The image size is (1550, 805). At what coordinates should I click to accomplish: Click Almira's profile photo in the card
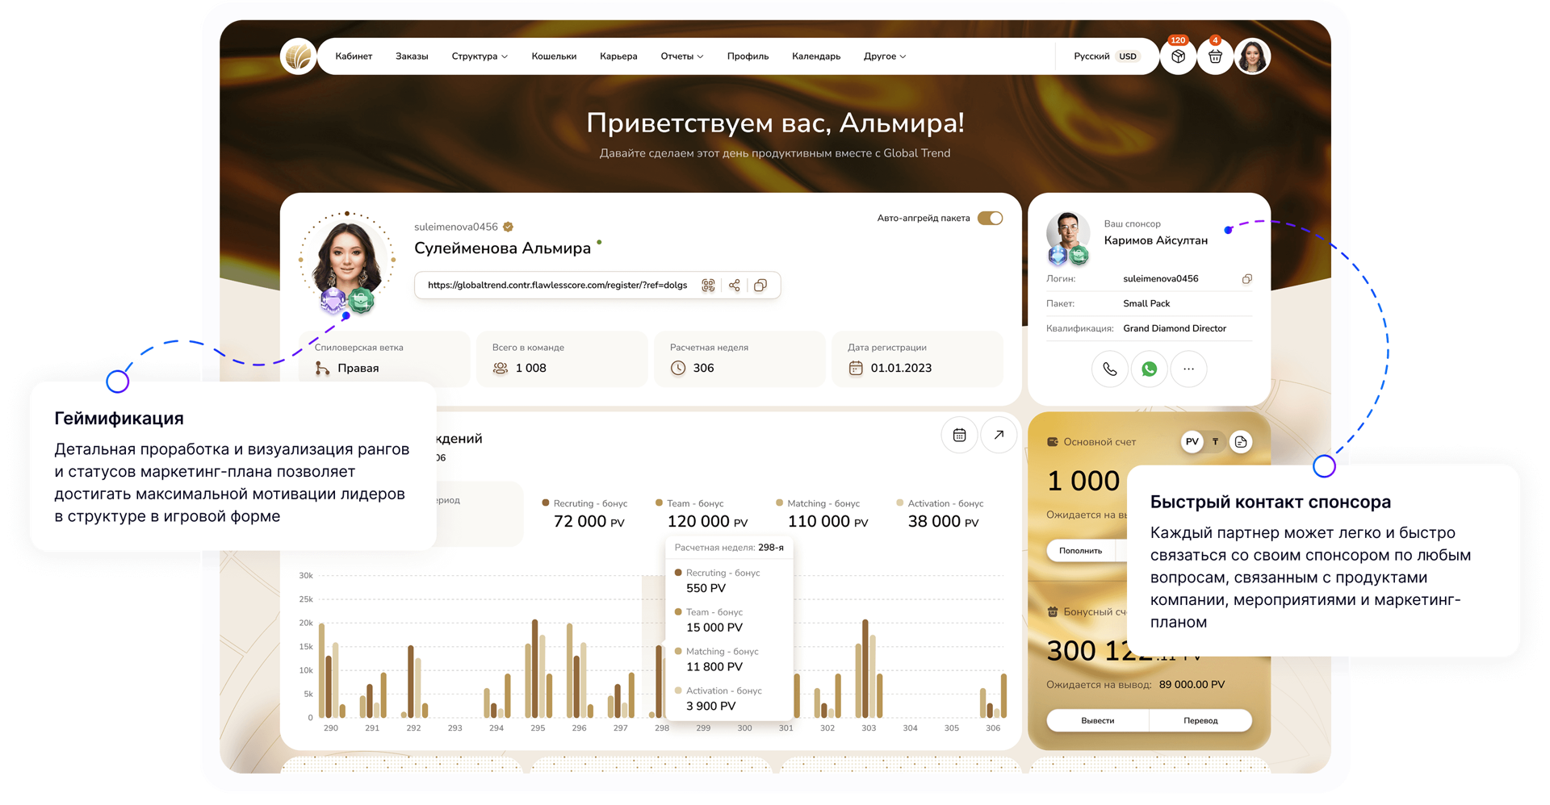pos(347,260)
